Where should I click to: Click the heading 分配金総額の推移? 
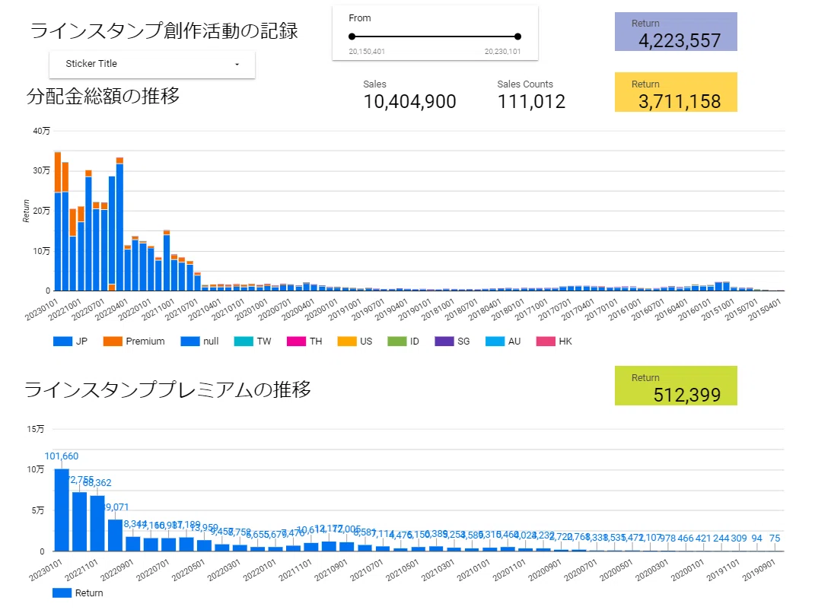[103, 96]
